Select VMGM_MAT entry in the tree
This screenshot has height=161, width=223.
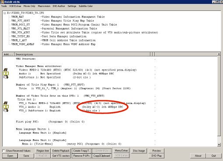pyautogui.click(x=17, y=17)
